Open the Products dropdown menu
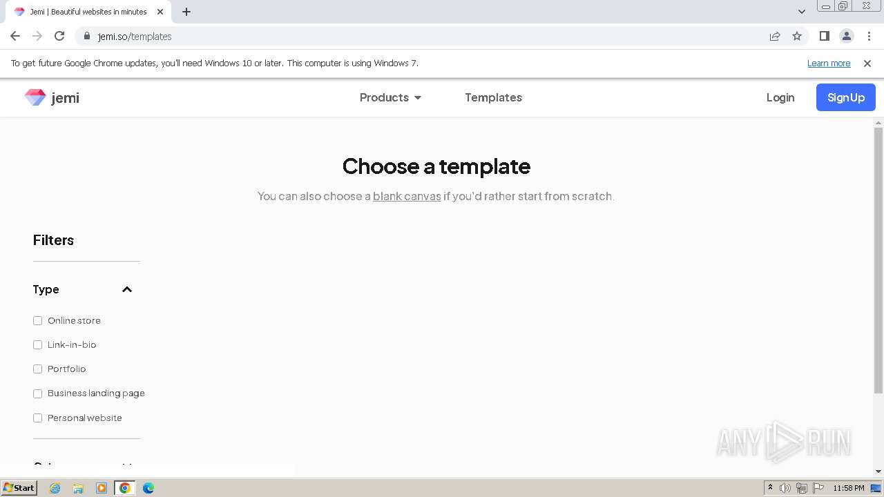This screenshot has height=497, width=884. tap(390, 97)
